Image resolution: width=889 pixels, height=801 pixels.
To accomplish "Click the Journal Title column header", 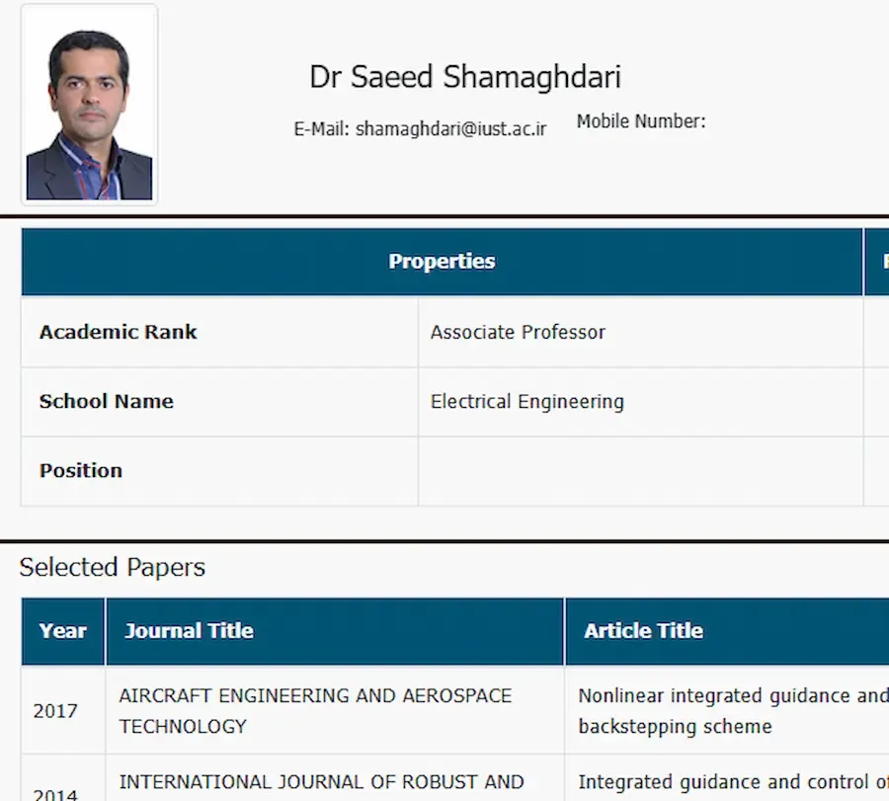I will 189,631.
